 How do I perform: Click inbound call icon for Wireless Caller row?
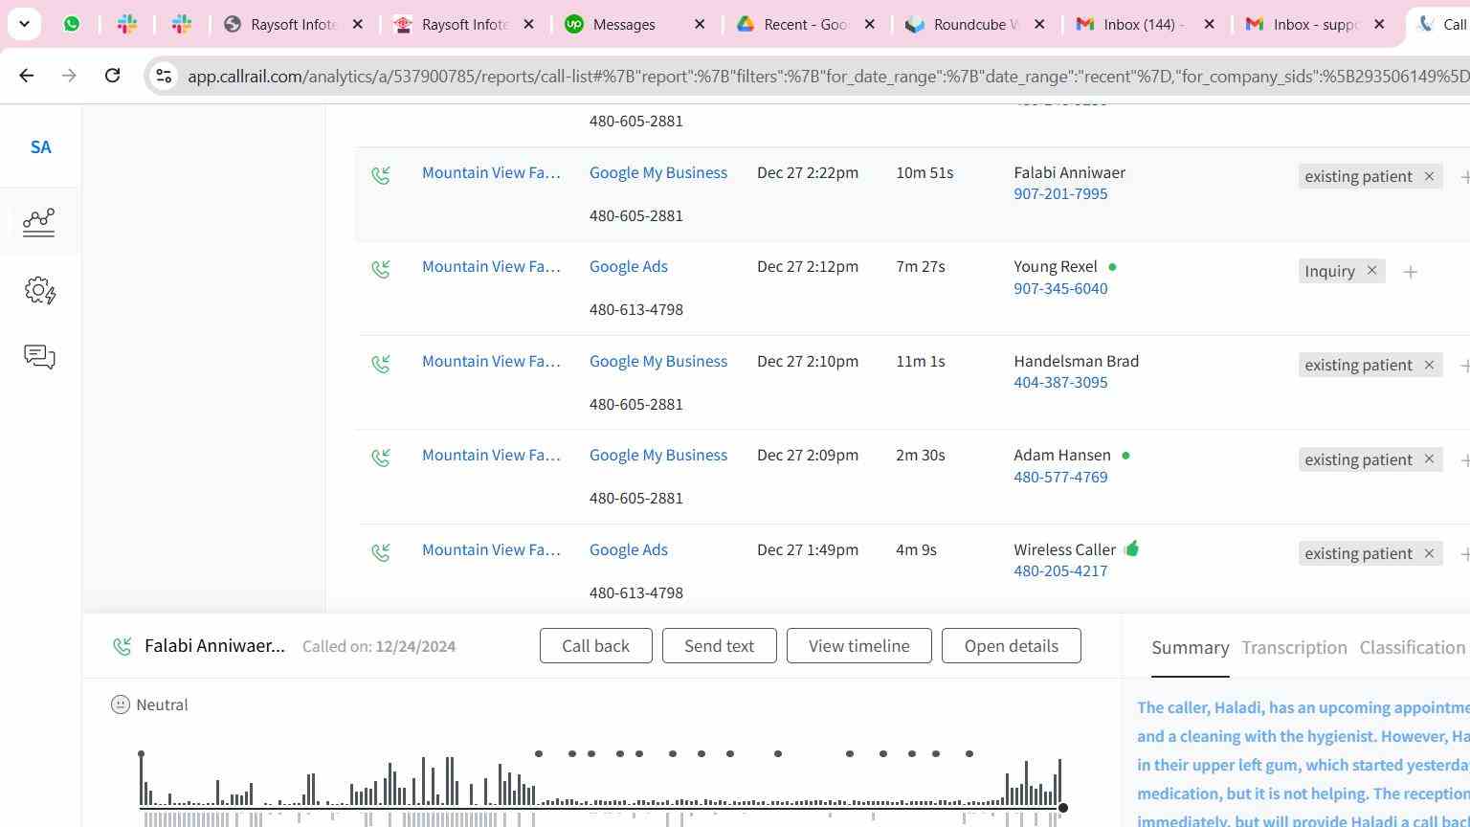pos(381,552)
